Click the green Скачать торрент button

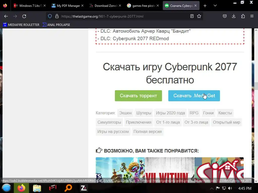(x=138, y=96)
